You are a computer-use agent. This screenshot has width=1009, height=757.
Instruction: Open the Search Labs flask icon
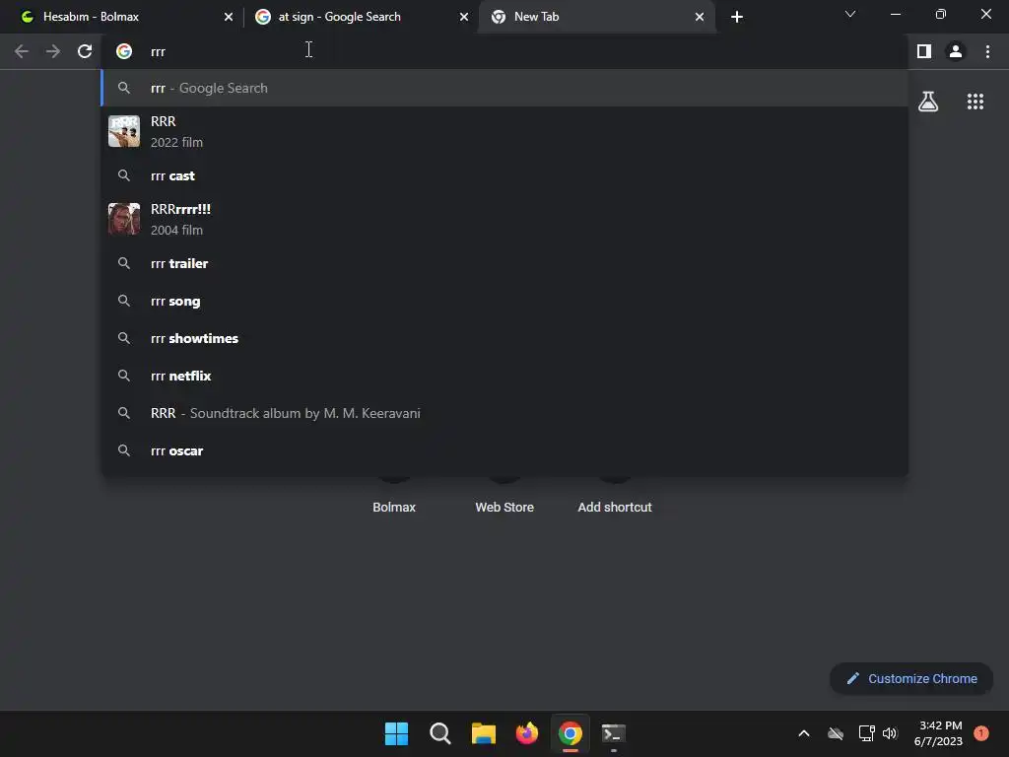tap(928, 102)
